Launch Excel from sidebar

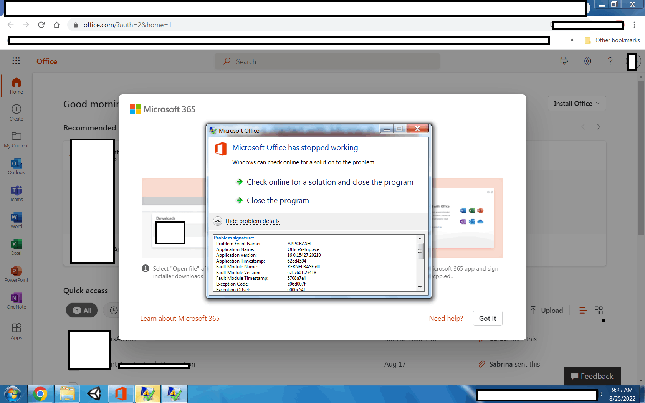tap(16, 247)
